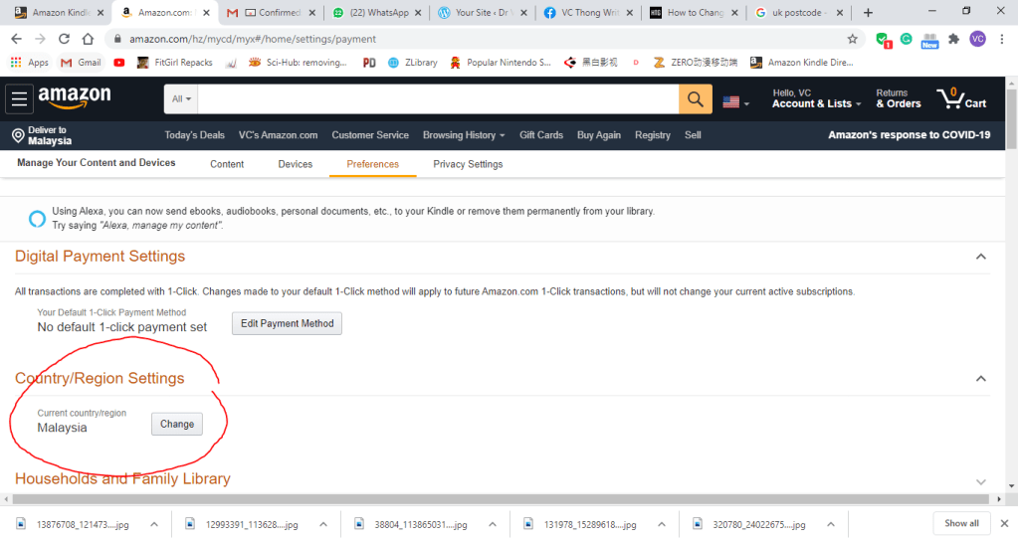The width and height of the screenshot is (1018, 542).
Task: Switch to the Privacy Settings tab
Action: pos(468,164)
